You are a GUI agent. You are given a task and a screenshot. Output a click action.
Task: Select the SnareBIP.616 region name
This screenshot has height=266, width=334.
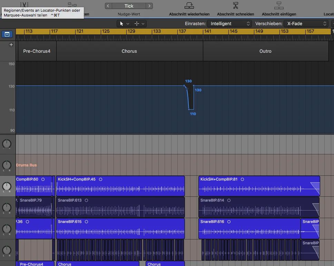coord(212,222)
